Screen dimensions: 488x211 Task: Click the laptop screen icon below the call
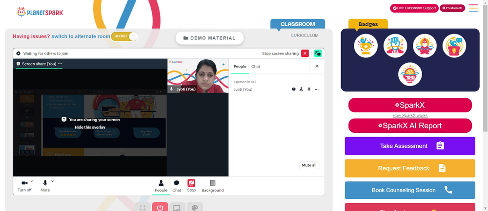177,207
